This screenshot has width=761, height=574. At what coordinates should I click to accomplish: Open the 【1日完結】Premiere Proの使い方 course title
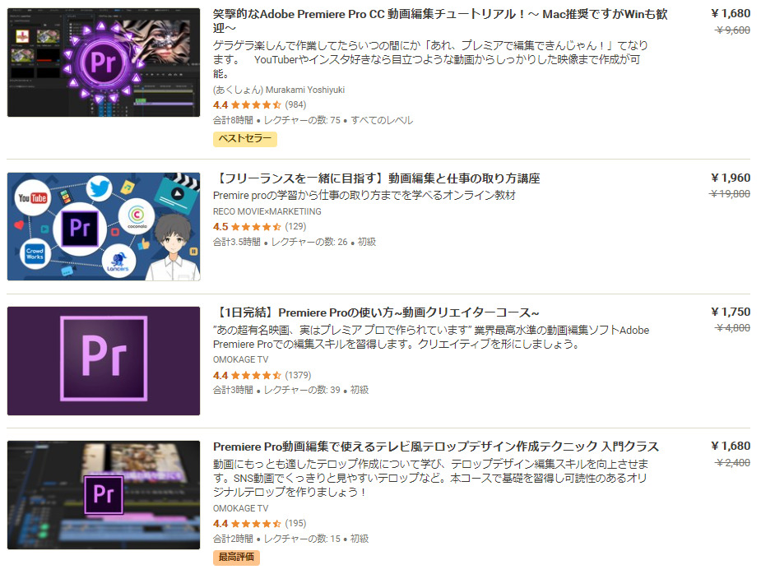[376, 312]
